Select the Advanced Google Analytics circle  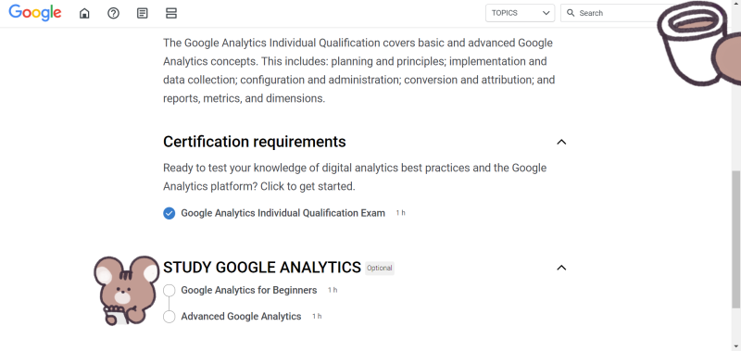170,317
